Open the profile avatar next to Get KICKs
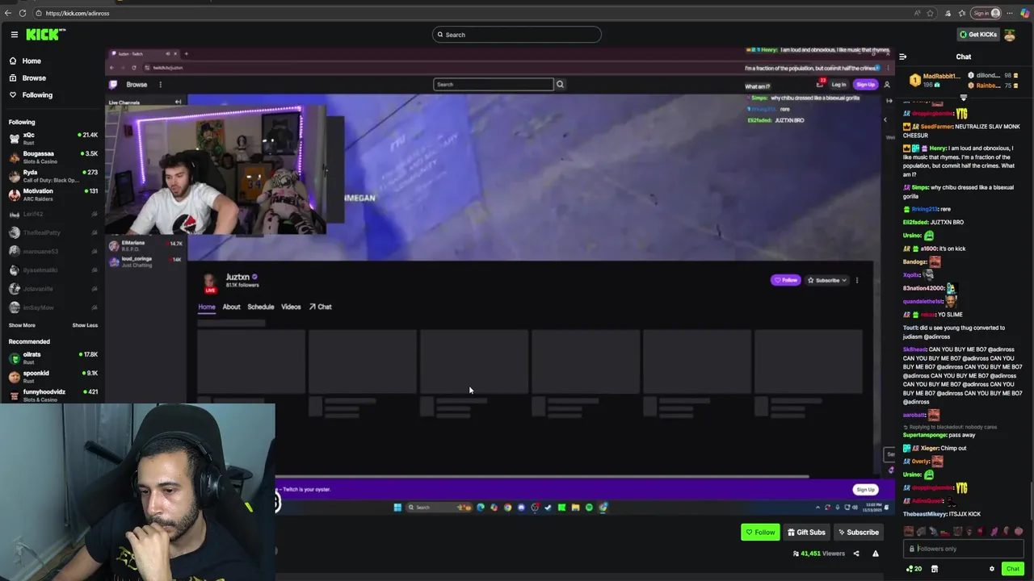 1010,35
